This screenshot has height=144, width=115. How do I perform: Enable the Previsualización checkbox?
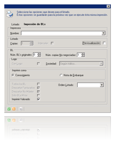(104, 43)
